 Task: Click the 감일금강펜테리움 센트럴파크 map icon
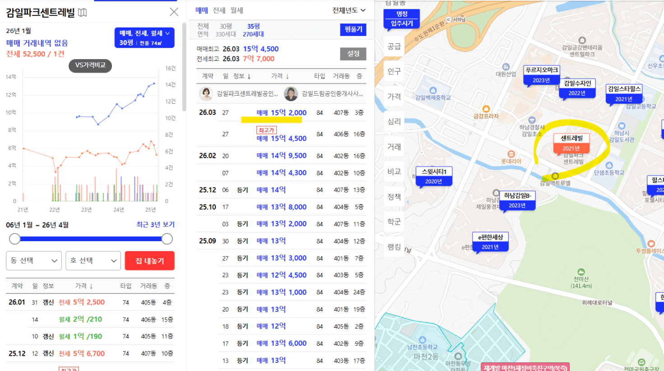click(x=582, y=40)
